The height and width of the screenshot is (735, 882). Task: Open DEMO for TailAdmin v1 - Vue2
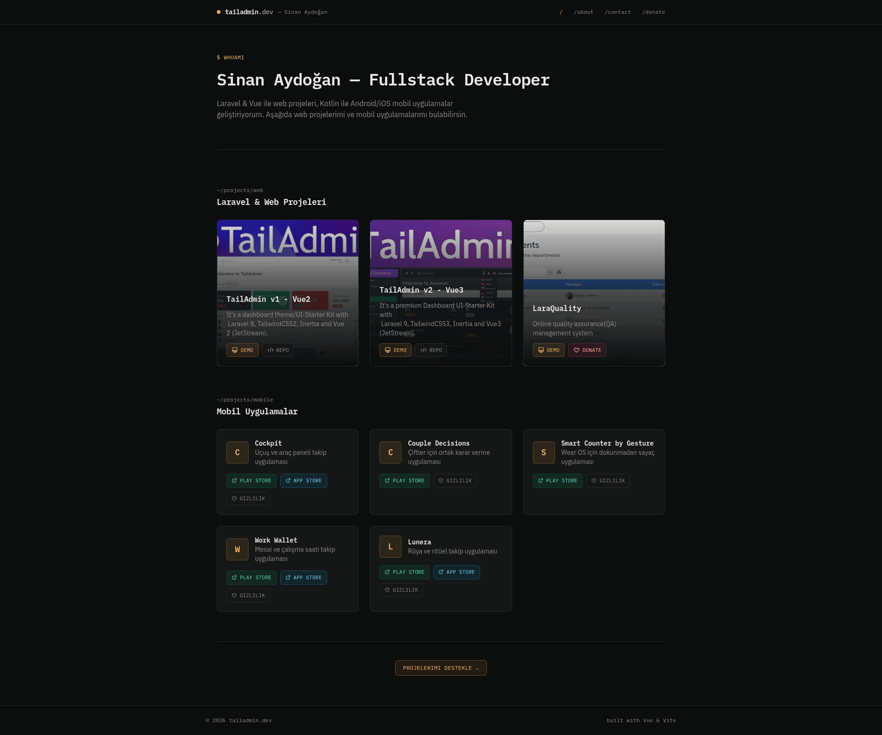[243, 350]
